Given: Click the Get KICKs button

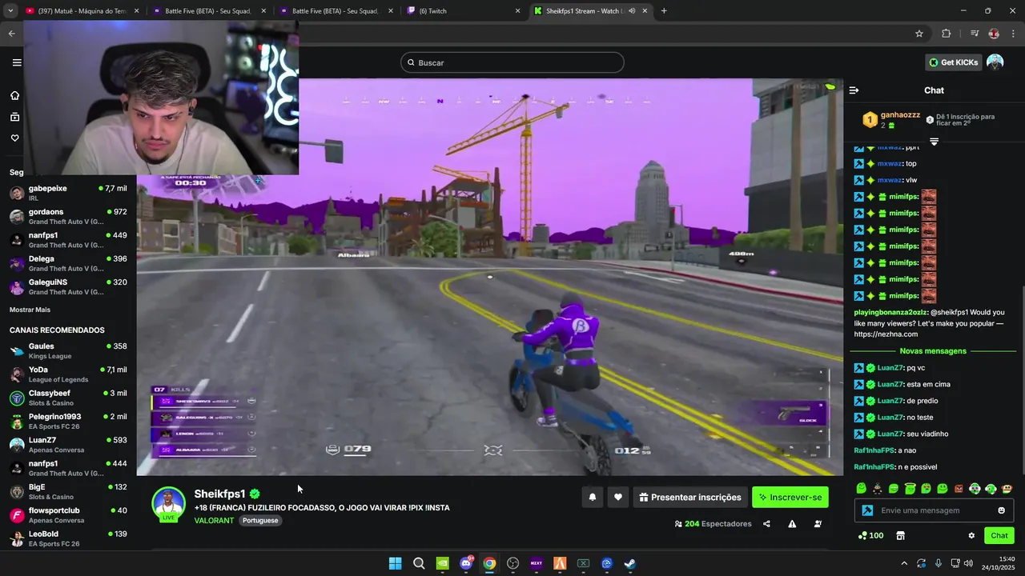Looking at the screenshot, I should point(954,62).
